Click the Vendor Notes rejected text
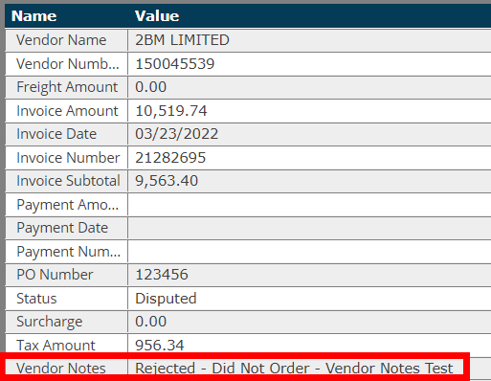The width and height of the screenshot is (491, 381). pyautogui.click(x=294, y=369)
